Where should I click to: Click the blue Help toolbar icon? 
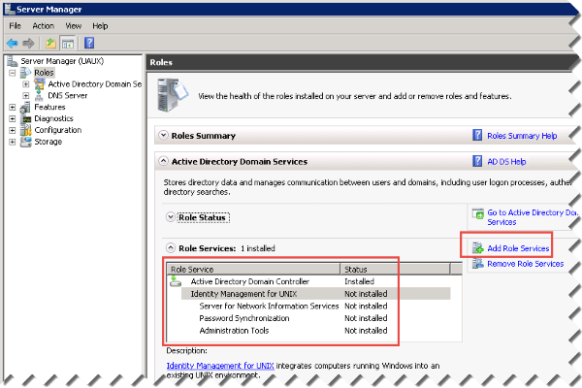click(x=89, y=43)
